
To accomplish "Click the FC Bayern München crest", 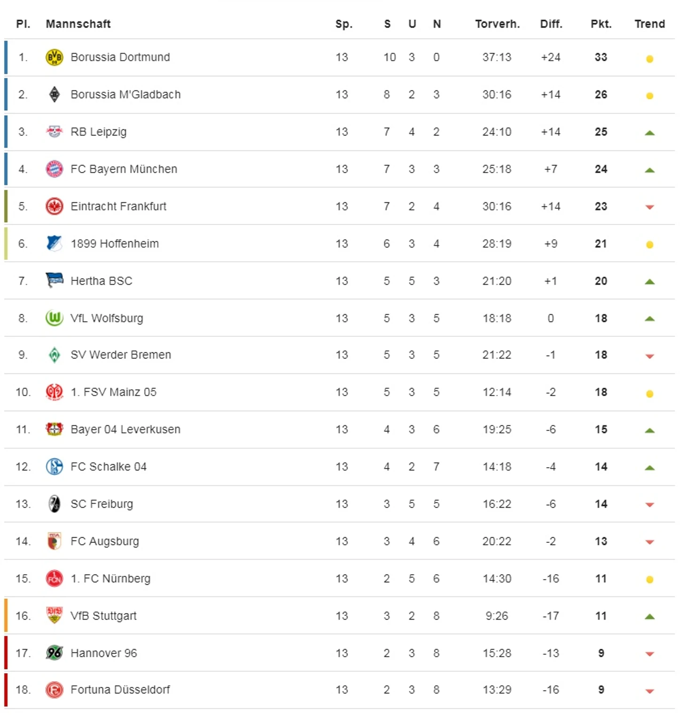I will click(55, 169).
